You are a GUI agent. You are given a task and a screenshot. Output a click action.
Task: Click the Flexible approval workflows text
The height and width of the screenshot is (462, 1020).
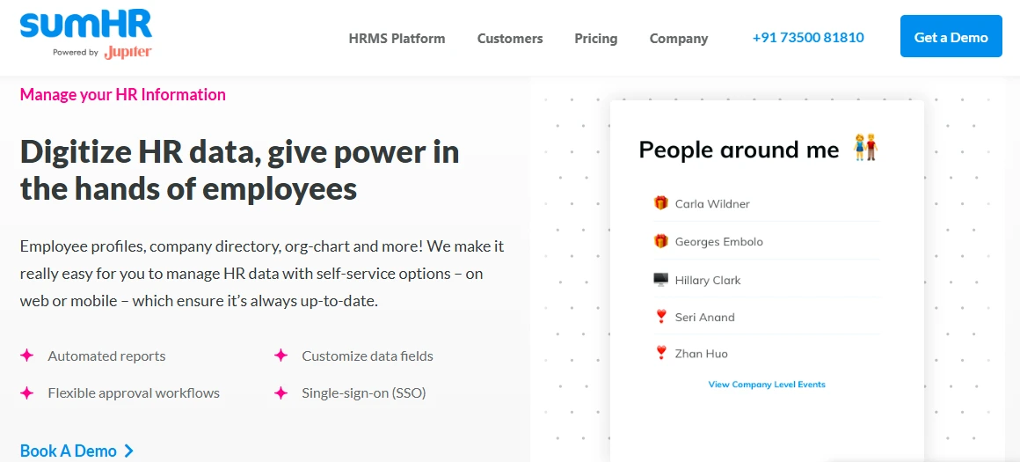(134, 393)
